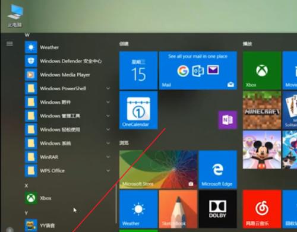
Task: Open the green Xbox tile
Action: point(262,71)
